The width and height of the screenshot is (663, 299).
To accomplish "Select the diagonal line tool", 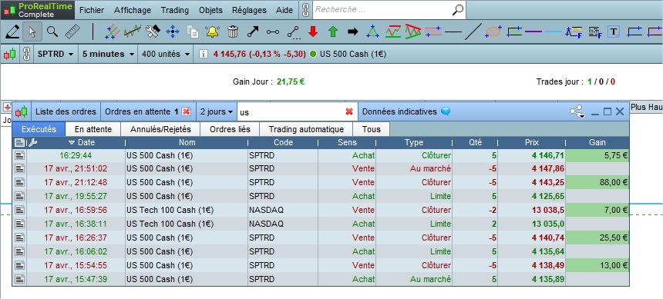I will pyautogui.click(x=473, y=32).
